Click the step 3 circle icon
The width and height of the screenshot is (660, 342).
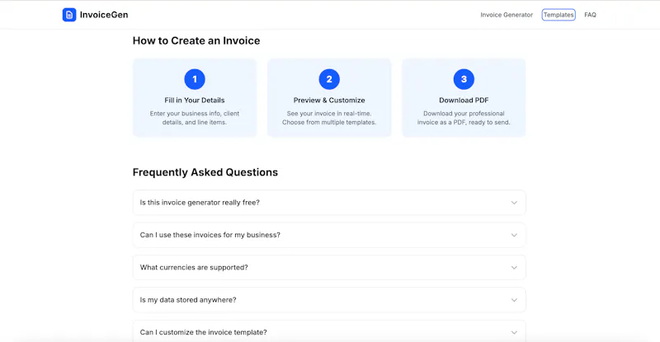[464, 79]
